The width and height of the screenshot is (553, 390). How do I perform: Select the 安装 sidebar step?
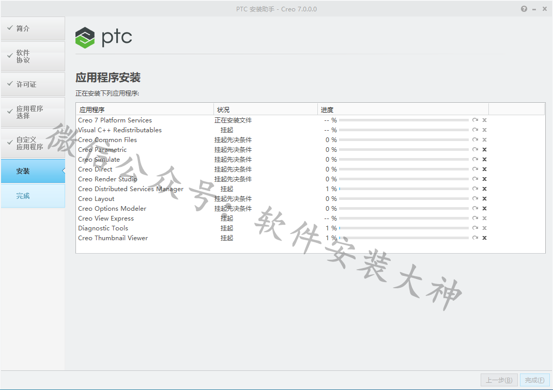33,171
